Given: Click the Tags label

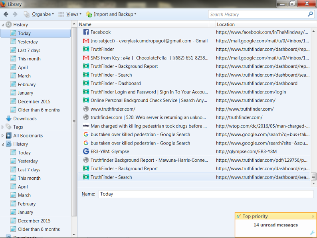Looking at the screenshot, I should (x=18, y=127).
